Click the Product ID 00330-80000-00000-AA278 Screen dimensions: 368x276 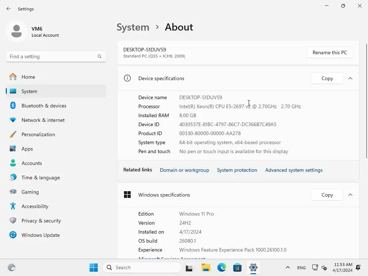(210, 133)
